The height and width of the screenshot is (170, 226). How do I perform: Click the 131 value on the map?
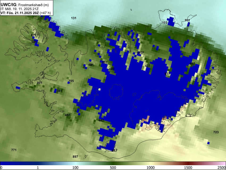point(74,18)
